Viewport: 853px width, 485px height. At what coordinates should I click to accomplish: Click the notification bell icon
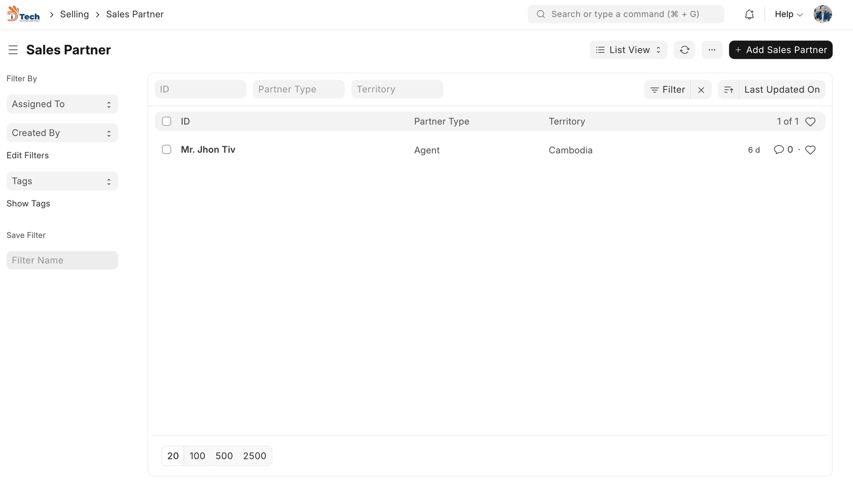pyautogui.click(x=749, y=14)
